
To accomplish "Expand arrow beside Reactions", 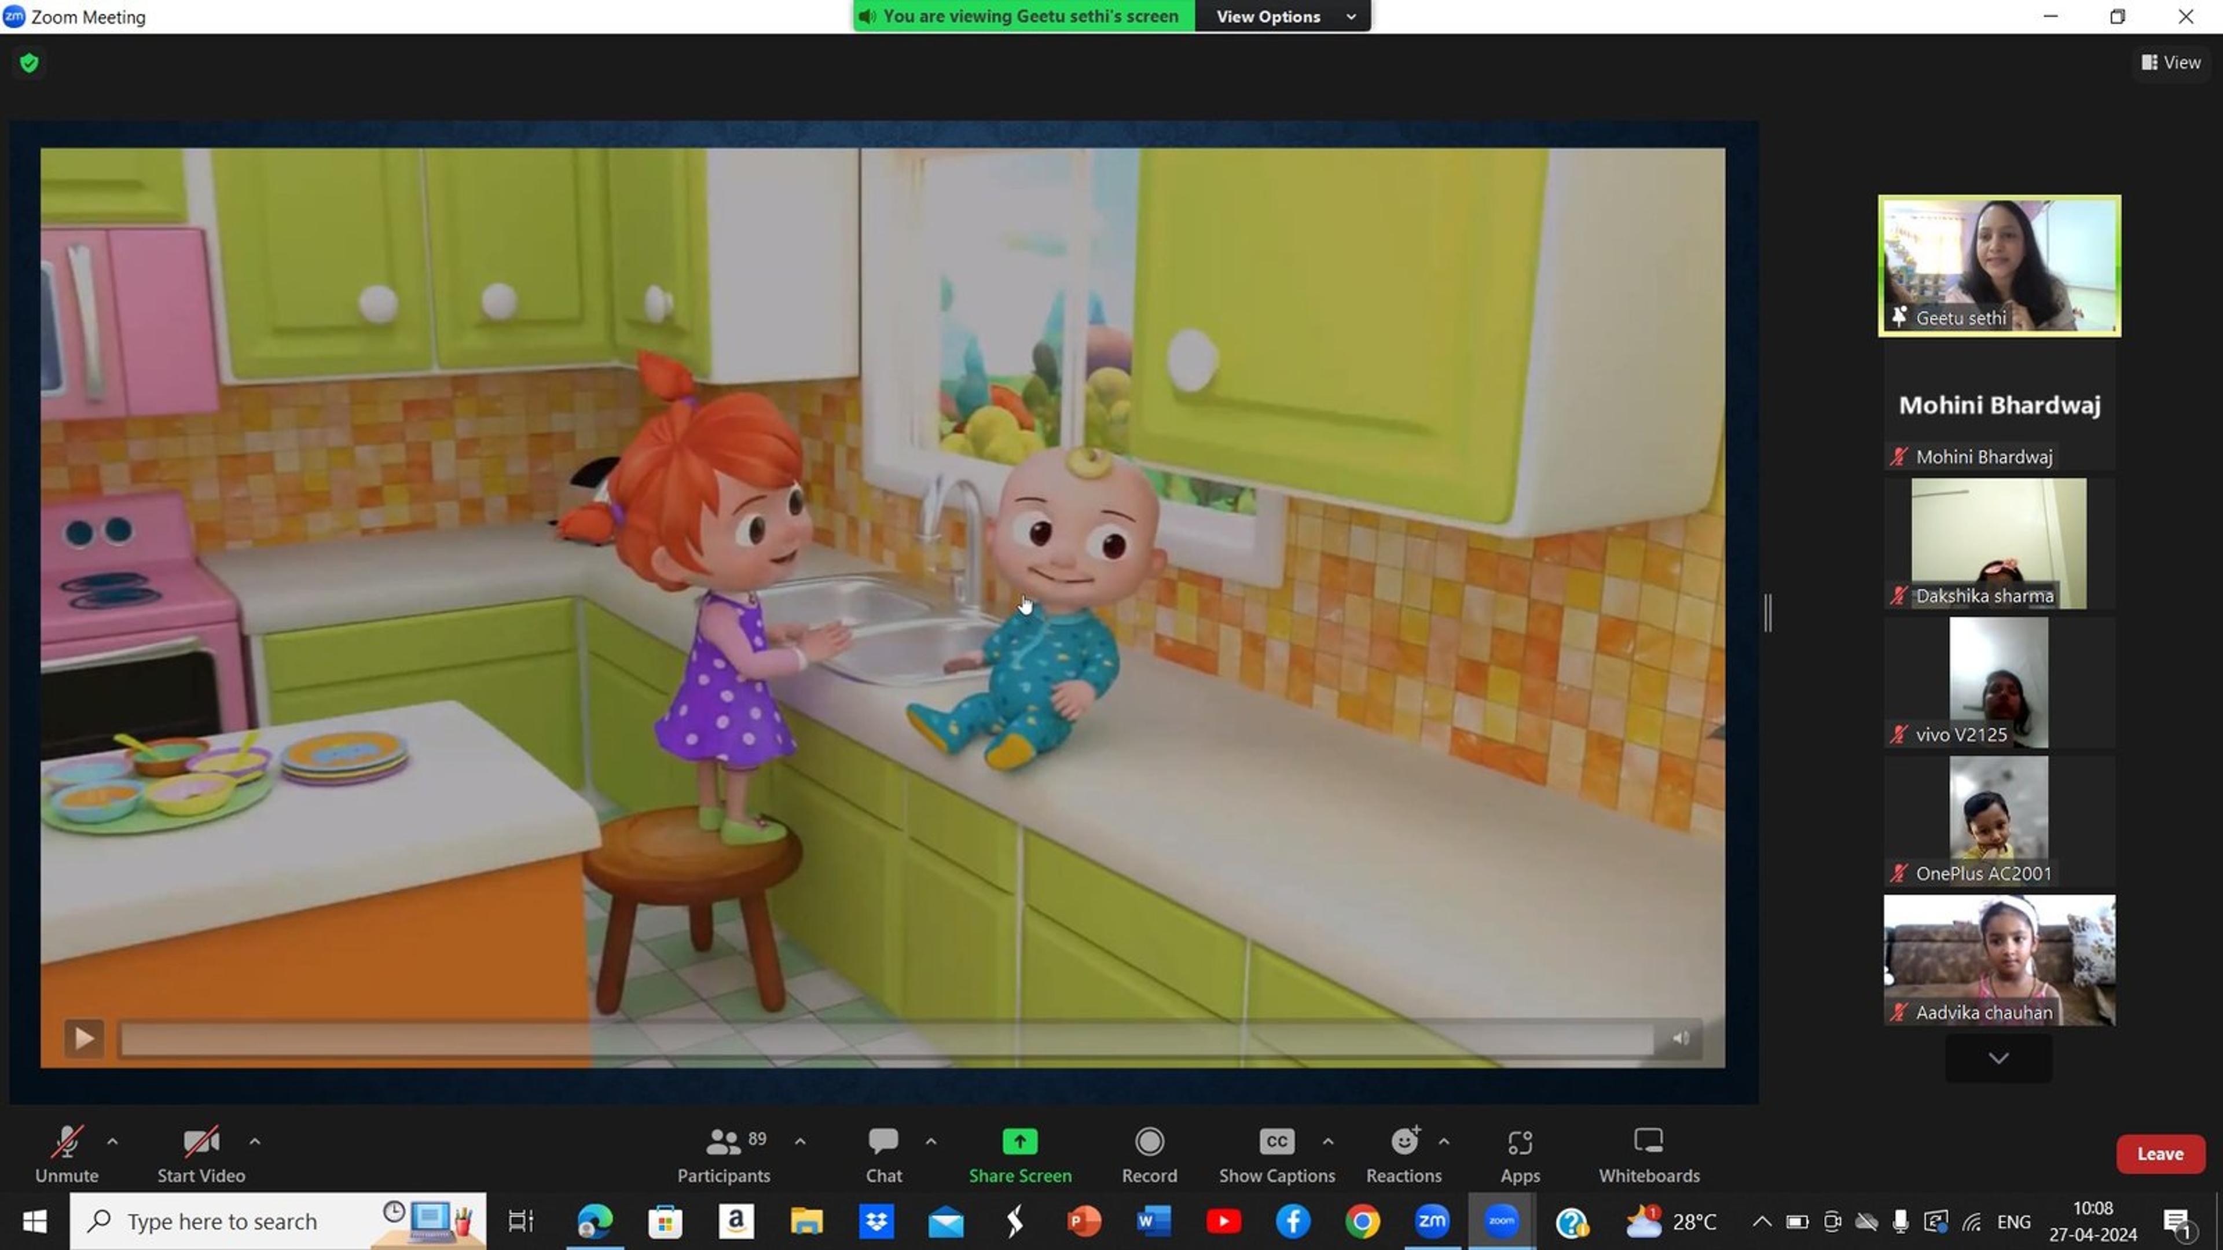I will point(1444,1141).
